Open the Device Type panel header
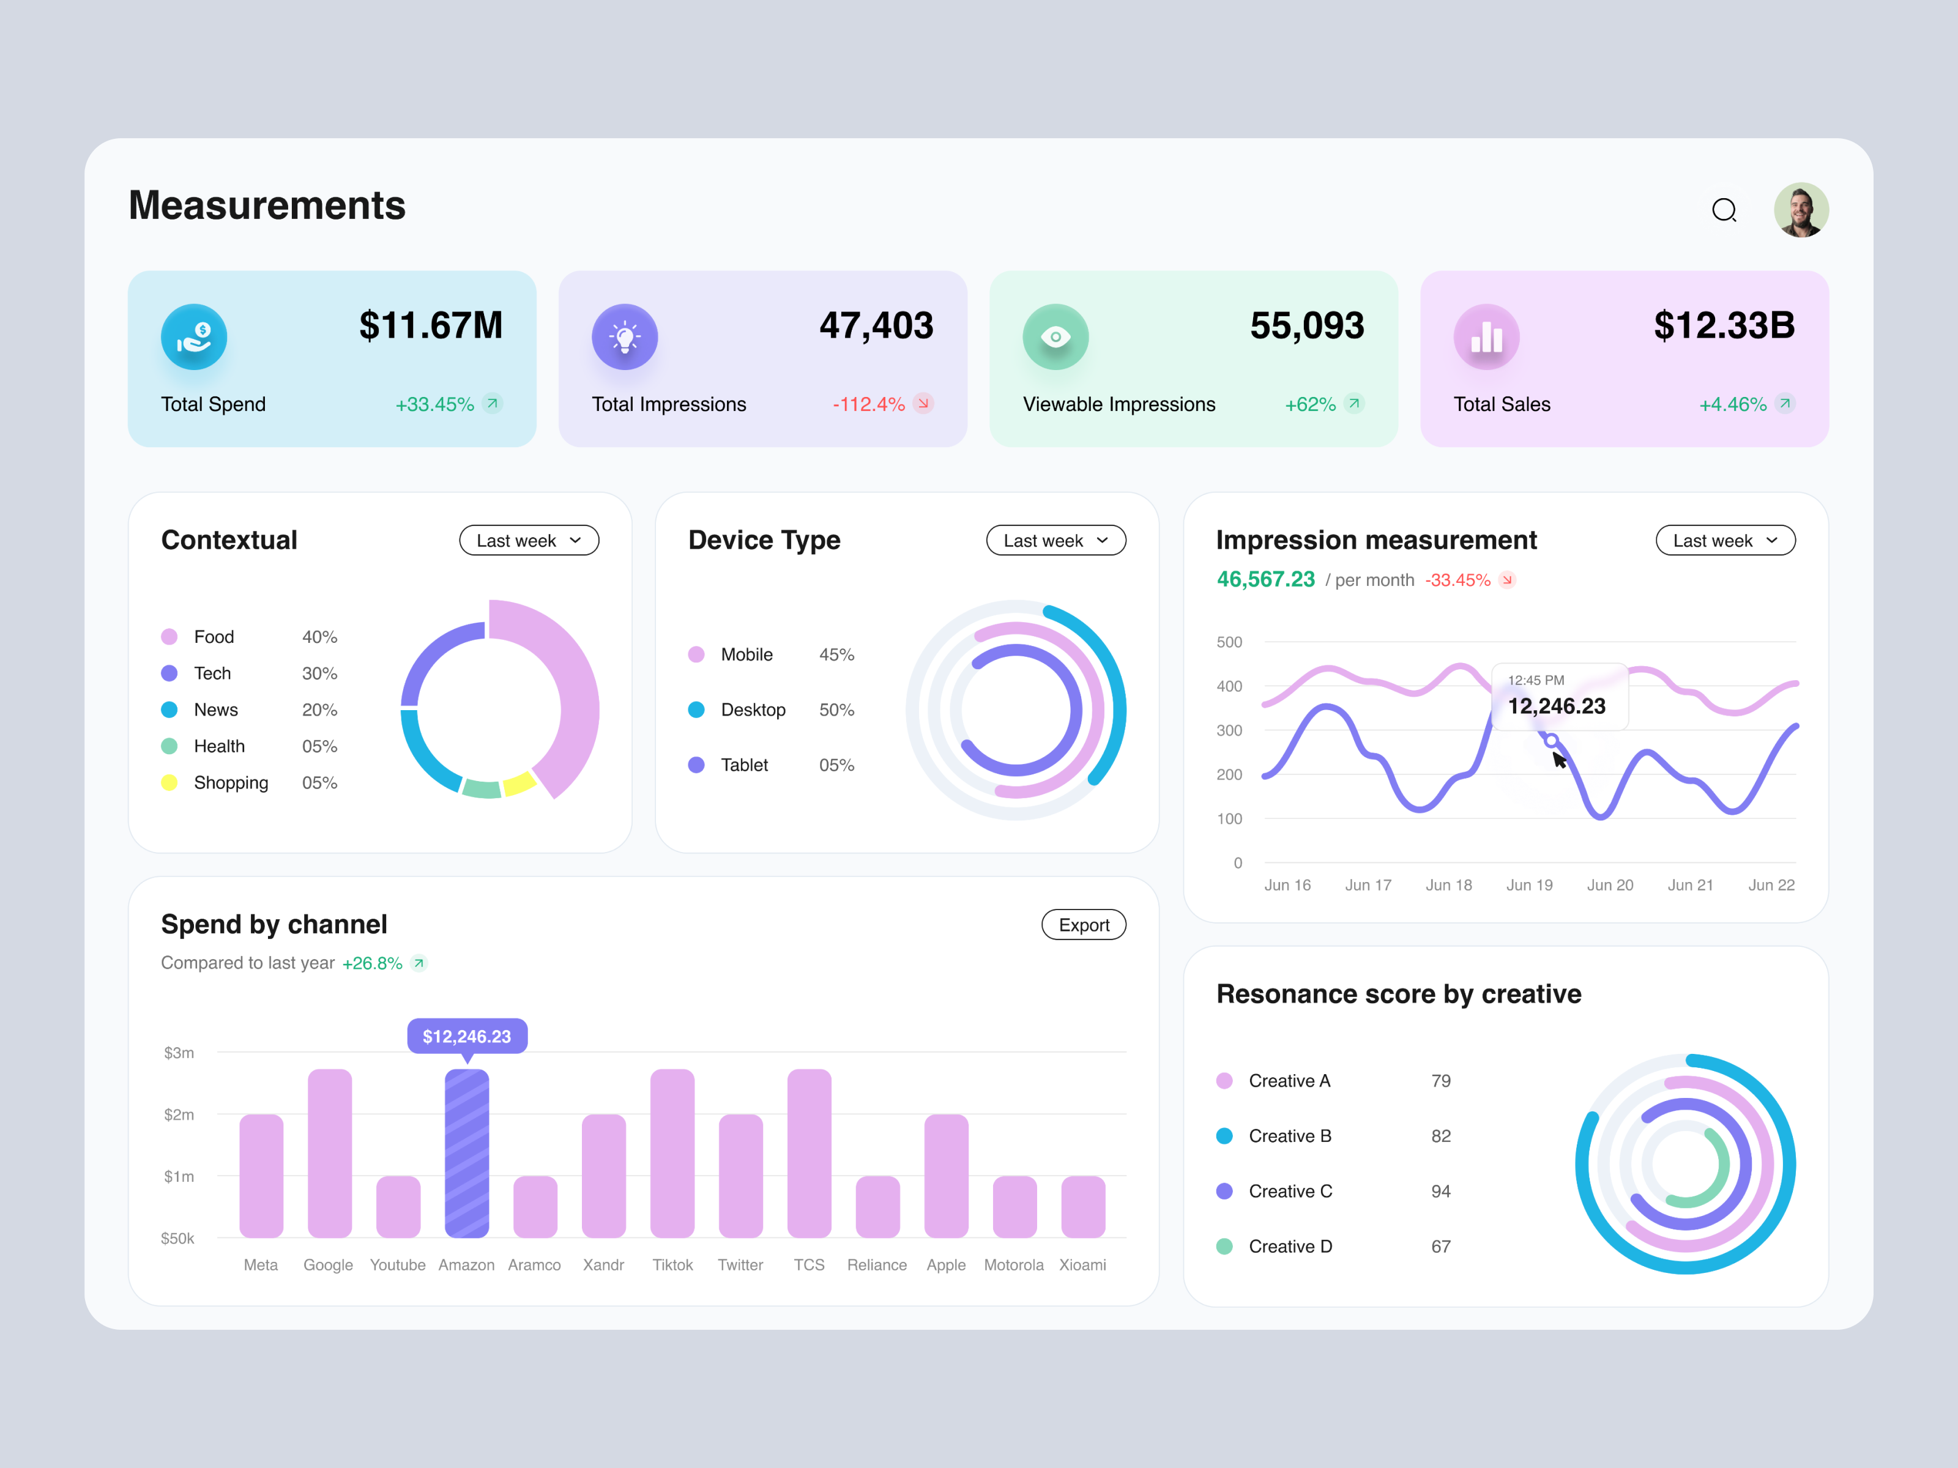The height and width of the screenshot is (1468, 1958). (x=764, y=539)
